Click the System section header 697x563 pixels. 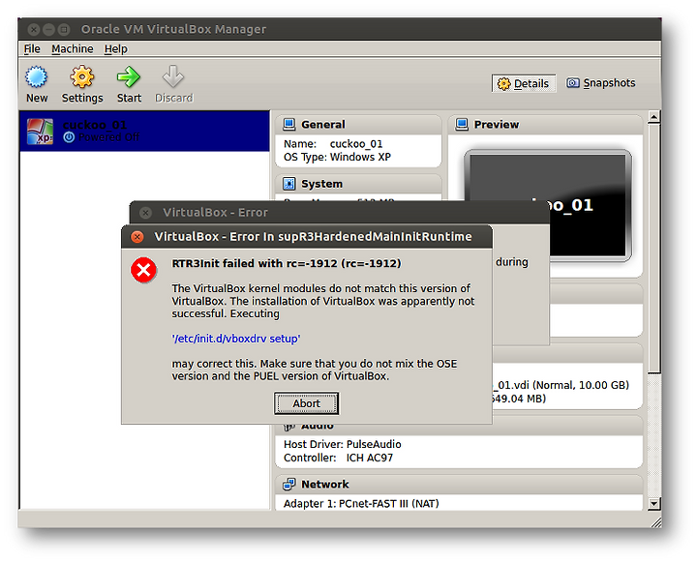click(x=358, y=184)
